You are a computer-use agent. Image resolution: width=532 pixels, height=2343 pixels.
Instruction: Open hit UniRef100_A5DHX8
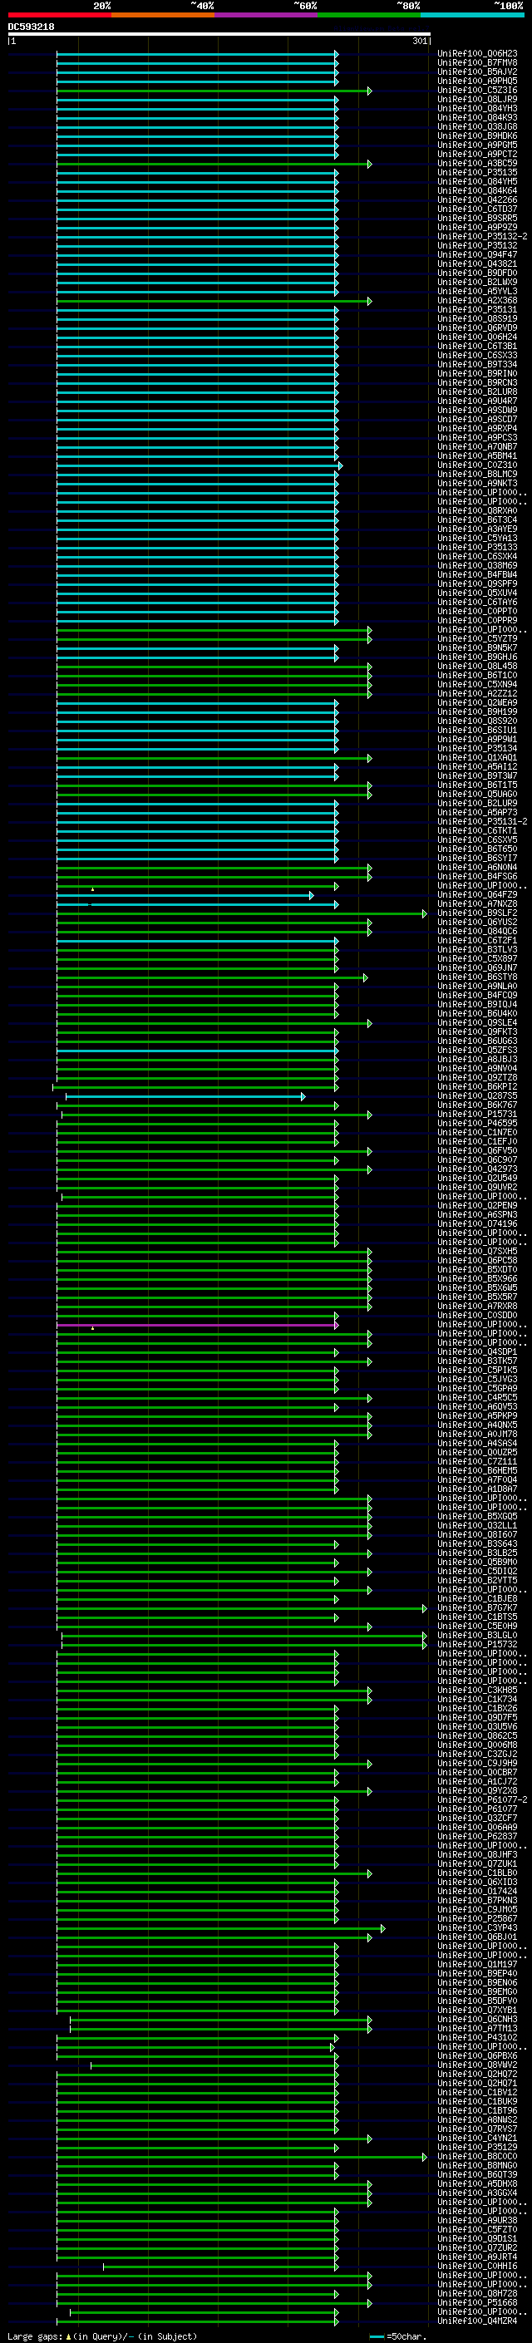(x=477, y=2183)
